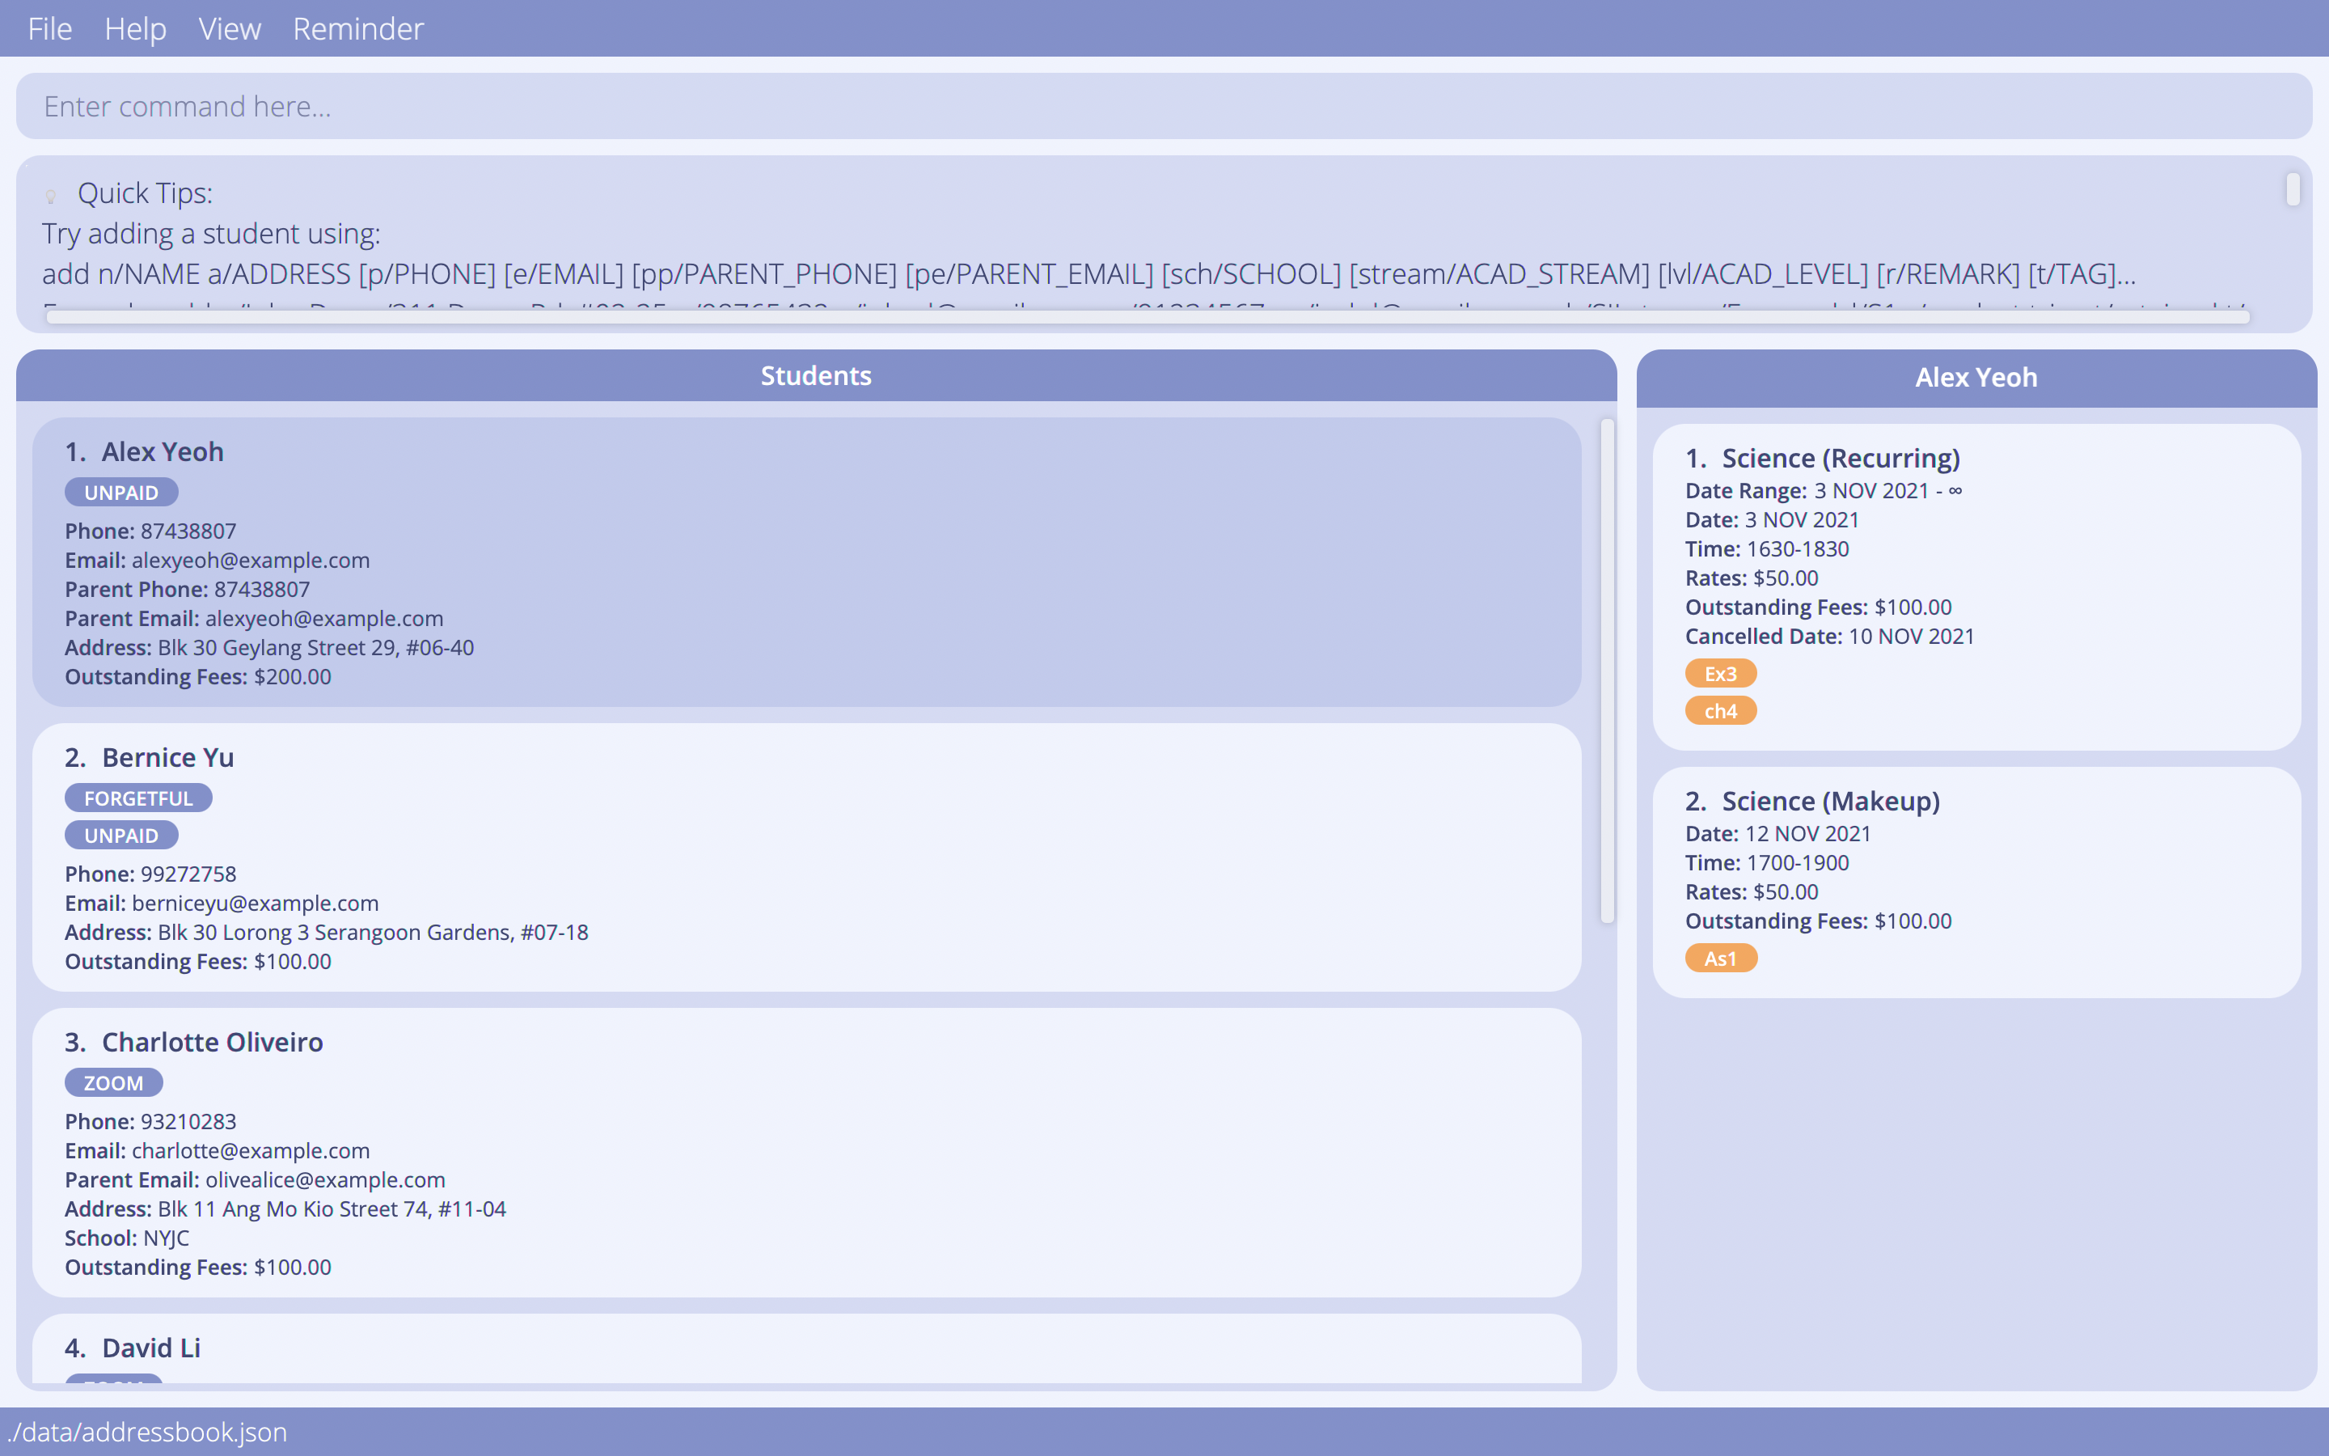Click Charlotte Oliveiro's ZOOM tag
This screenshot has height=1456, width=2329.
[113, 1082]
